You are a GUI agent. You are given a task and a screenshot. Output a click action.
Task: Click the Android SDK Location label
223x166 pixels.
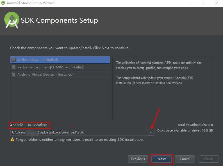29,125
